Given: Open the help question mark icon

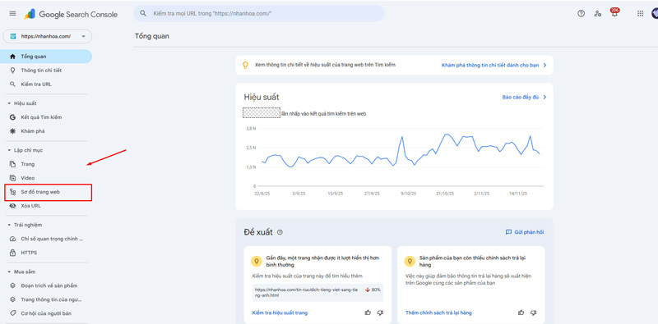Looking at the screenshot, I should 581,13.
